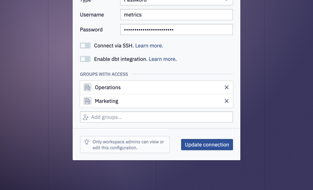Click the Operations group table icon

pyautogui.click(x=88, y=88)
